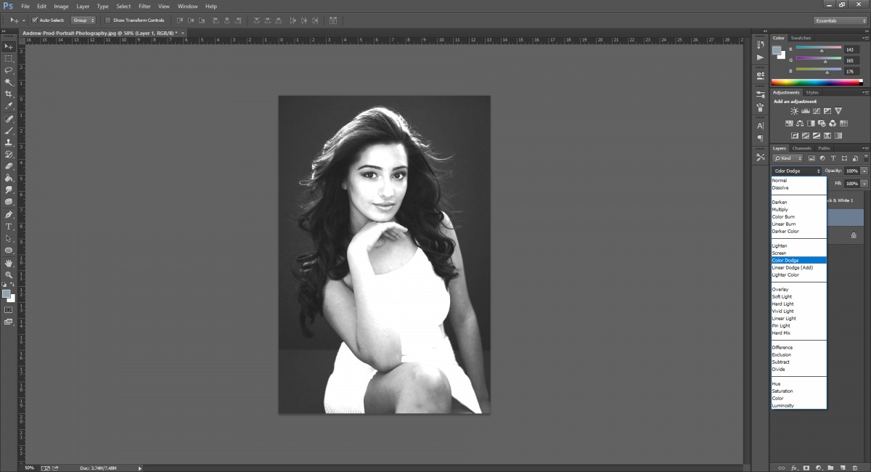The image size is (871, 472).
Task: Toggle adjustment layer filter icon
Action: point(822,158)
